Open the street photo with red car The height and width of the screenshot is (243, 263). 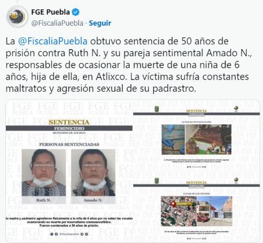[214, 211]
